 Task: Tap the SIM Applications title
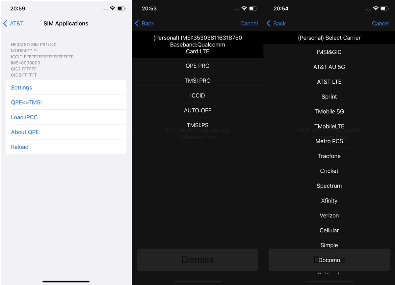click(66, 23)
